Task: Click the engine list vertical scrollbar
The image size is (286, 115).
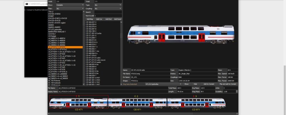Action: (x=121, y=53)
